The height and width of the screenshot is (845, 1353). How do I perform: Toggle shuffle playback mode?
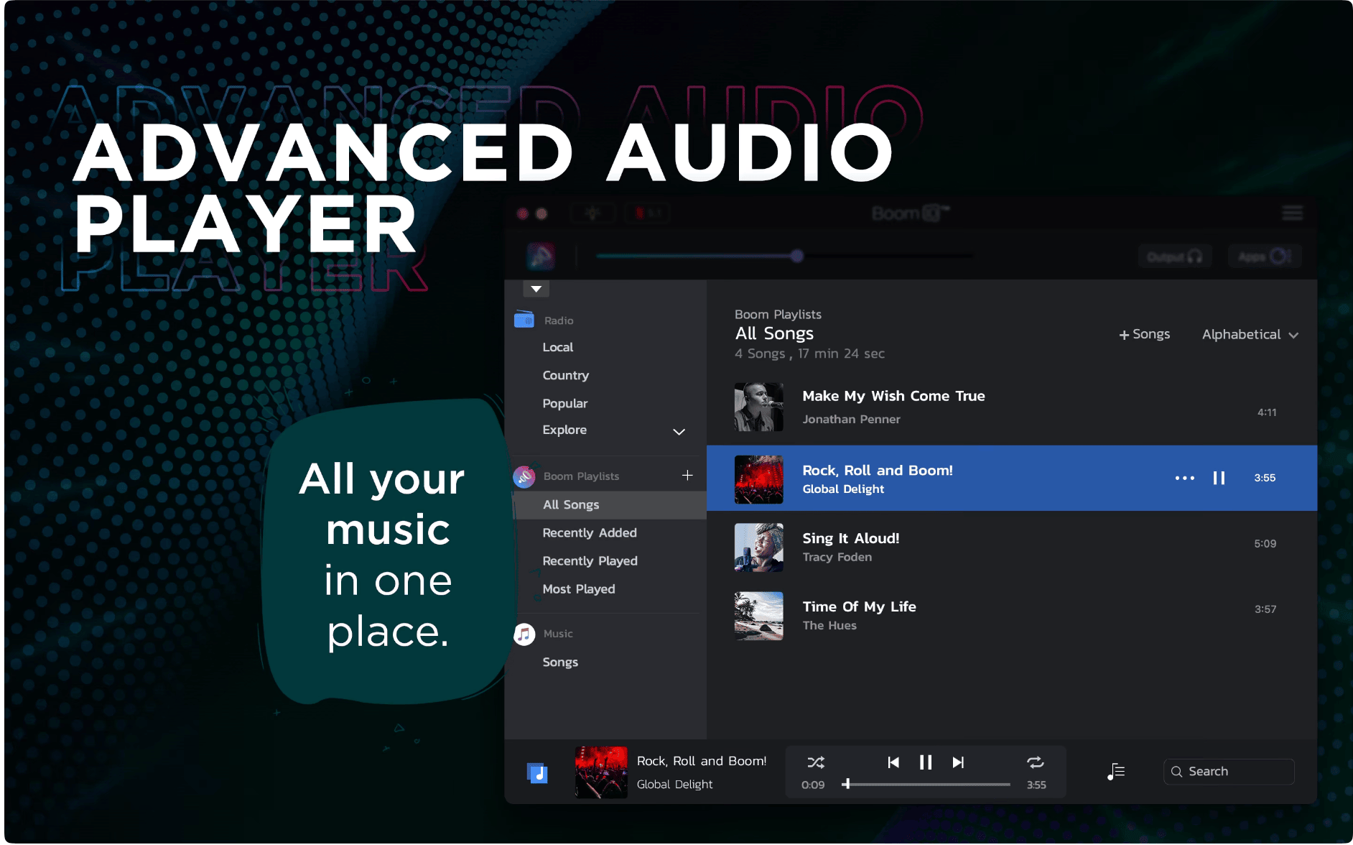click(815, 762)
